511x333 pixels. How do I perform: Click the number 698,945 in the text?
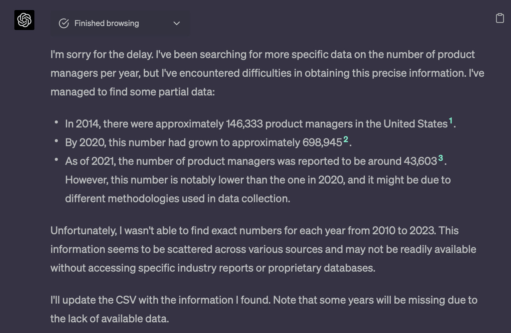322,143
